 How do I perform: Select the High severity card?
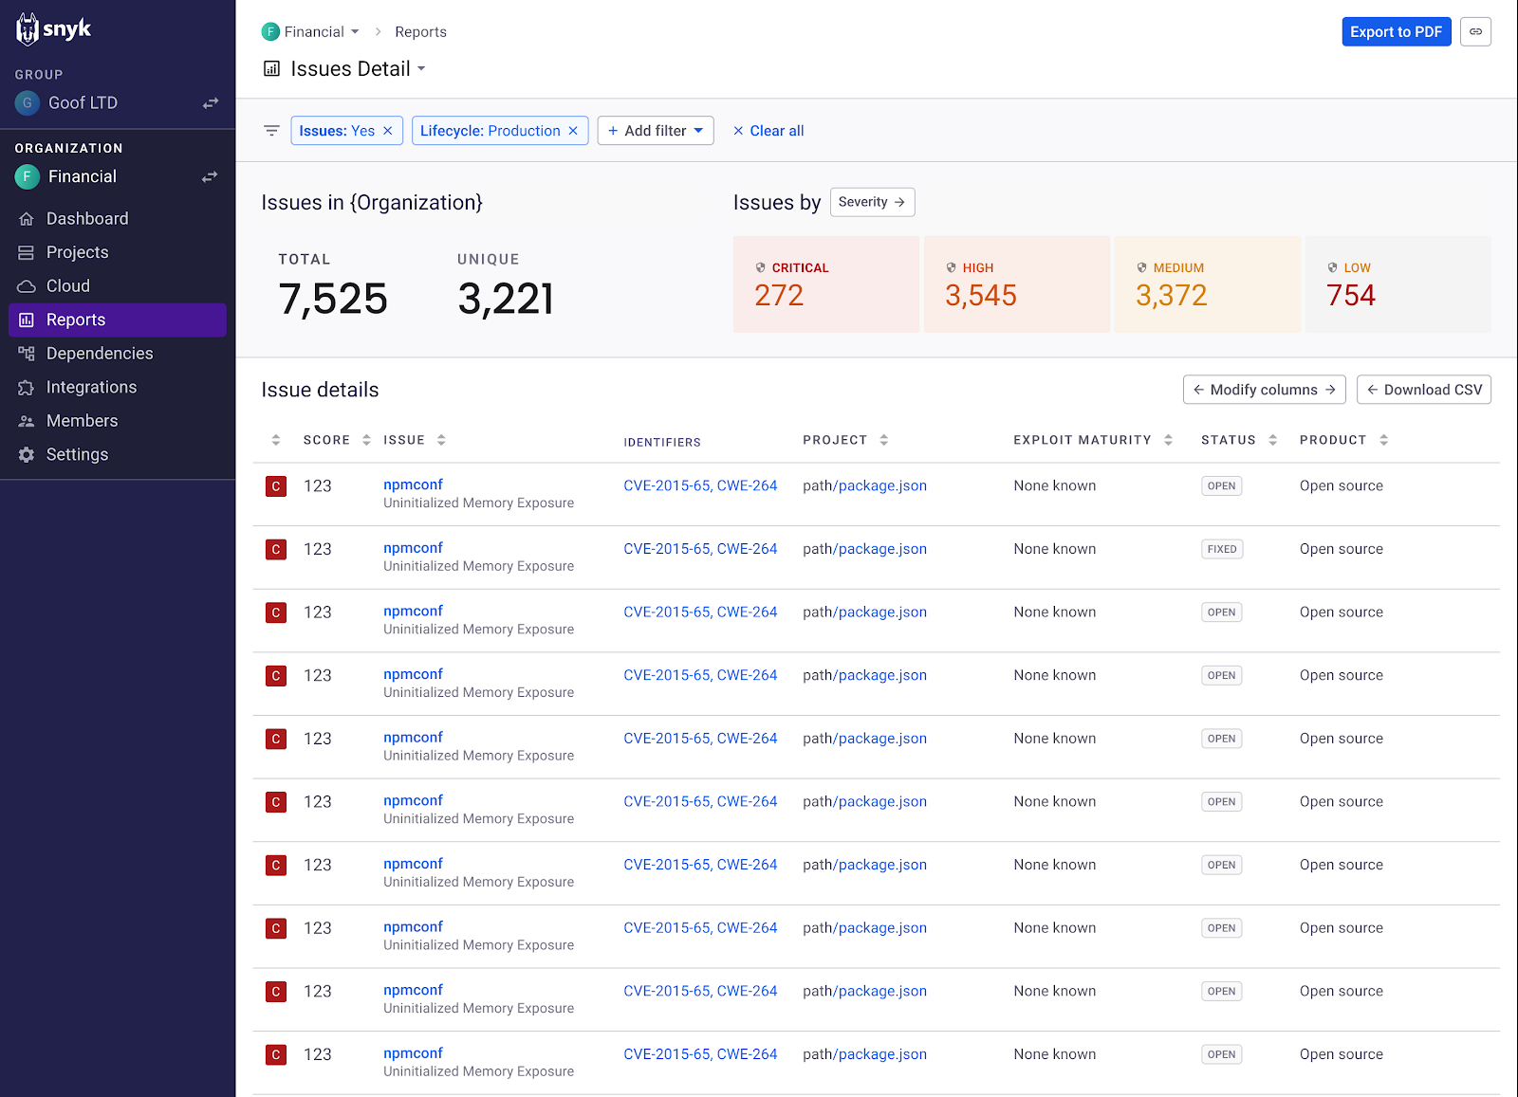[1016, 284]
